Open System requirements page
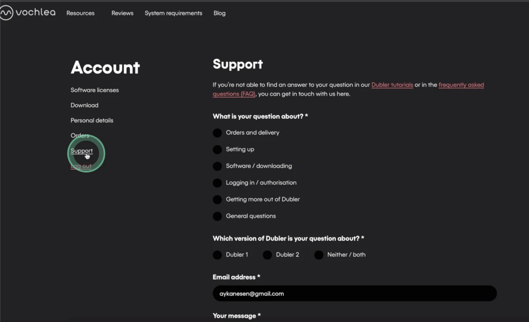The width and height of the screenshot is (529, 322). pyautogui.click(x=173, y=13)
